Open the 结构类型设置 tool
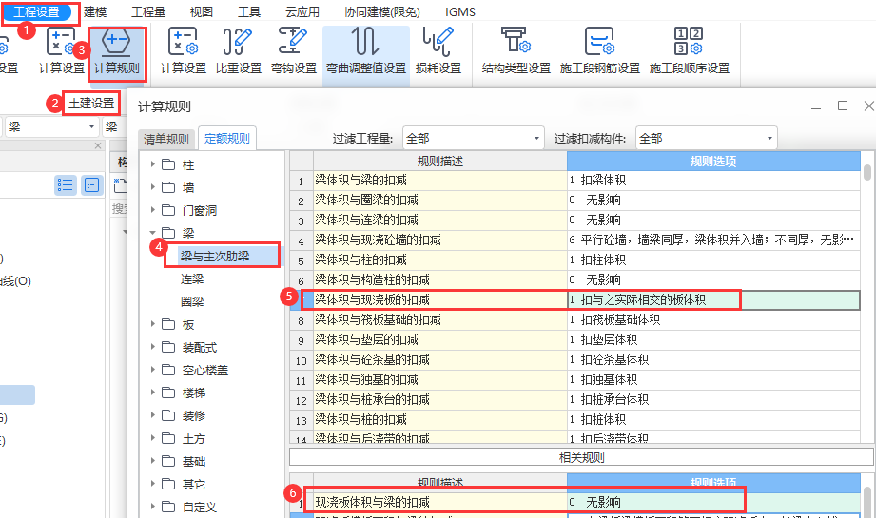Viewport: 876px width, 518px height. coord(516,51)
